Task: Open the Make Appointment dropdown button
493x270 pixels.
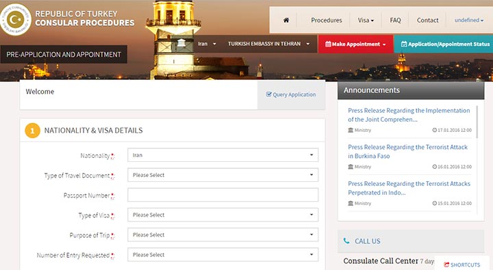Action: click(355, 44)
